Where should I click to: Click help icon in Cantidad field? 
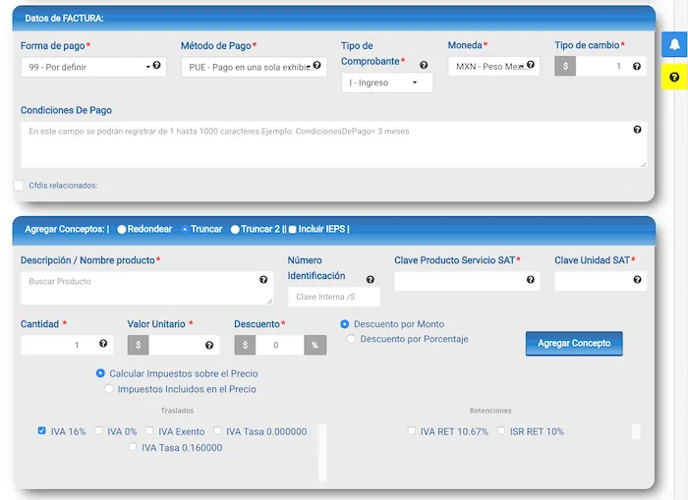(x=103, y=344)
